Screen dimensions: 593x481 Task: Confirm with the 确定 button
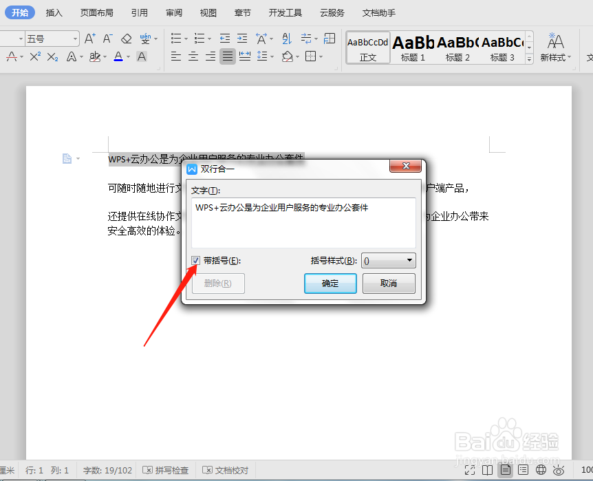[330, 283]
